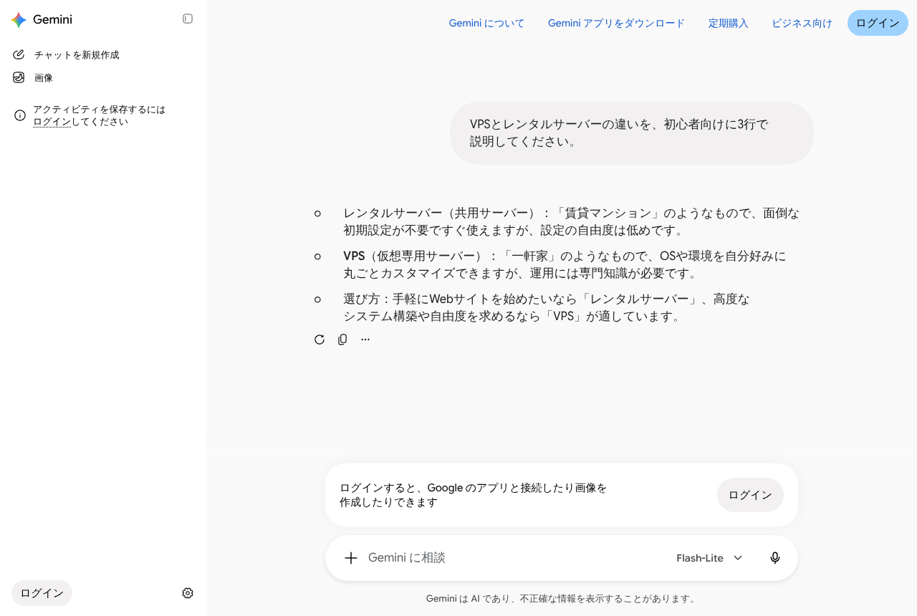Collapse the sidebar with panel icon

[188, 19]
